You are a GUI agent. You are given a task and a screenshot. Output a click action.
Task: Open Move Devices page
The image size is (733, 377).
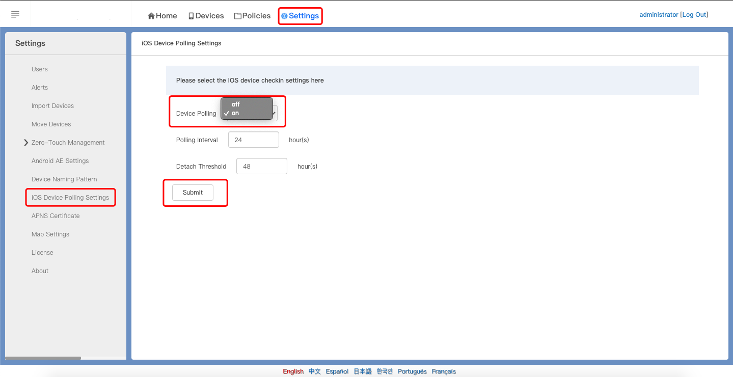[51, 124]
